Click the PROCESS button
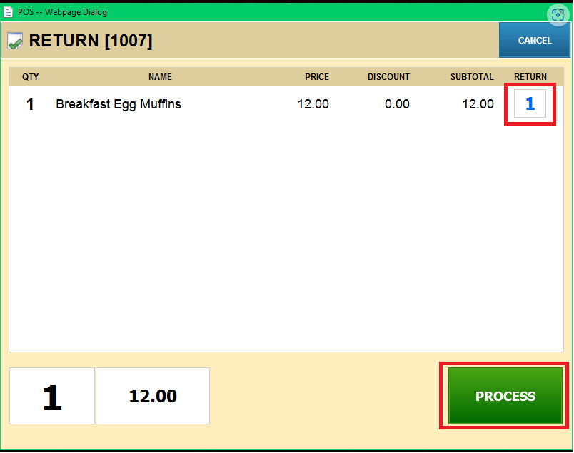The height and width of the screenshot is (453, 574). click(x=505, y=396)
